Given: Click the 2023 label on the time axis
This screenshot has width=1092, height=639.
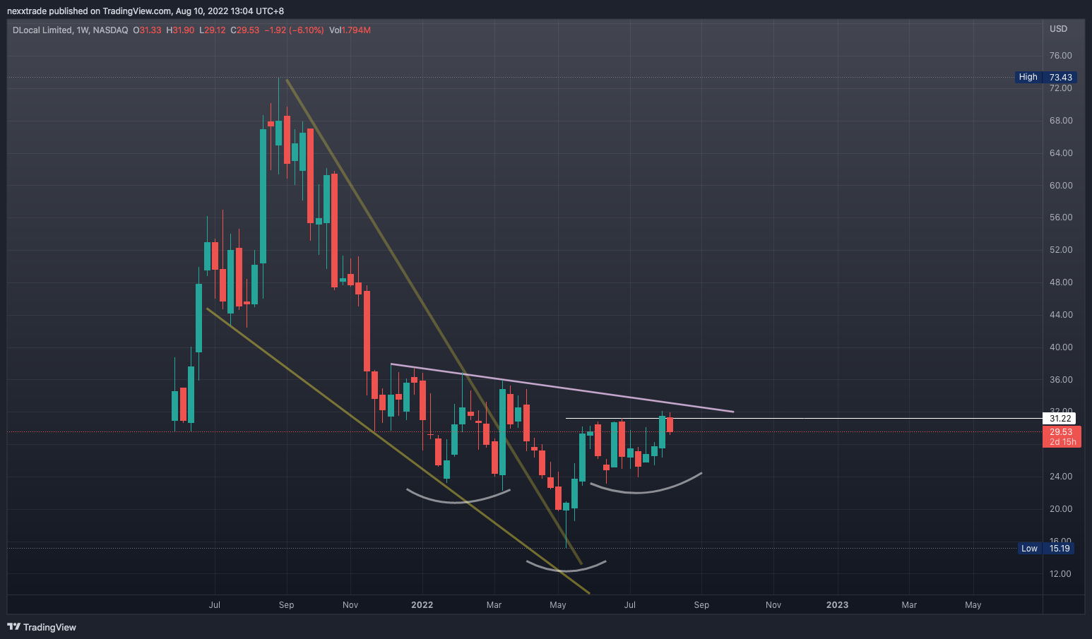Looking at the screenshot, I should [x=837, y=605].
